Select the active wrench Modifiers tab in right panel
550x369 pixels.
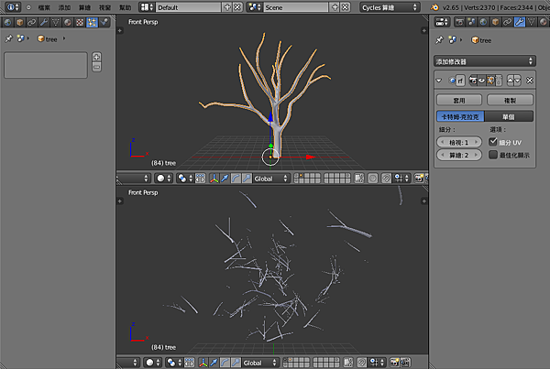click(x=519, y=22)
